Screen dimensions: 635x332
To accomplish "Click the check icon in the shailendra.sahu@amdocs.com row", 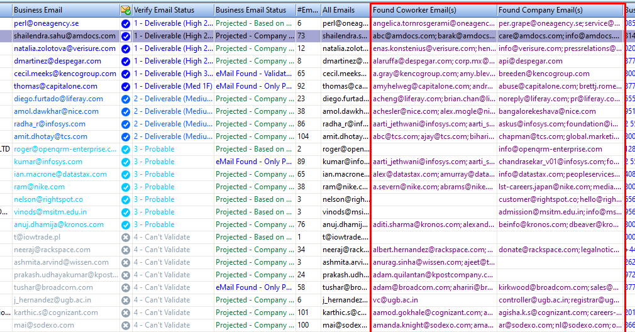I will click(126, 36).
